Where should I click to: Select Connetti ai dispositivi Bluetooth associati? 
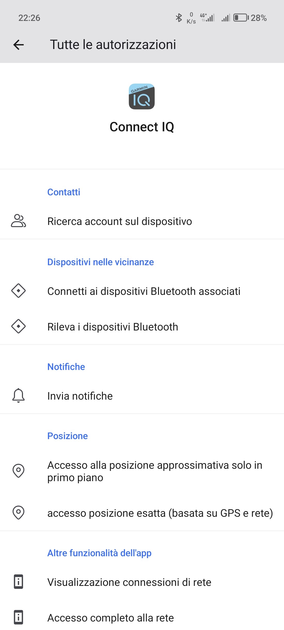tap(144, 291)
